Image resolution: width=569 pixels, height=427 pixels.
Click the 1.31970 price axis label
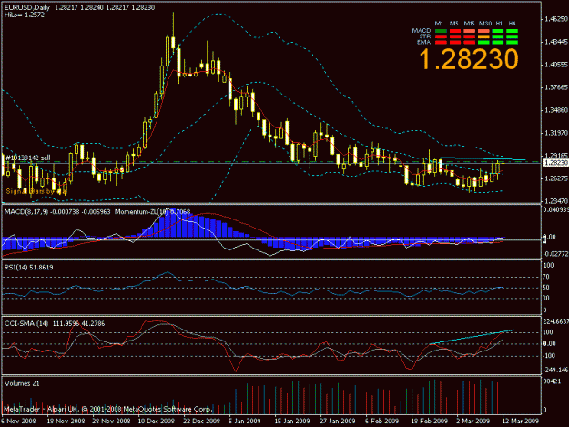(556, 133)
